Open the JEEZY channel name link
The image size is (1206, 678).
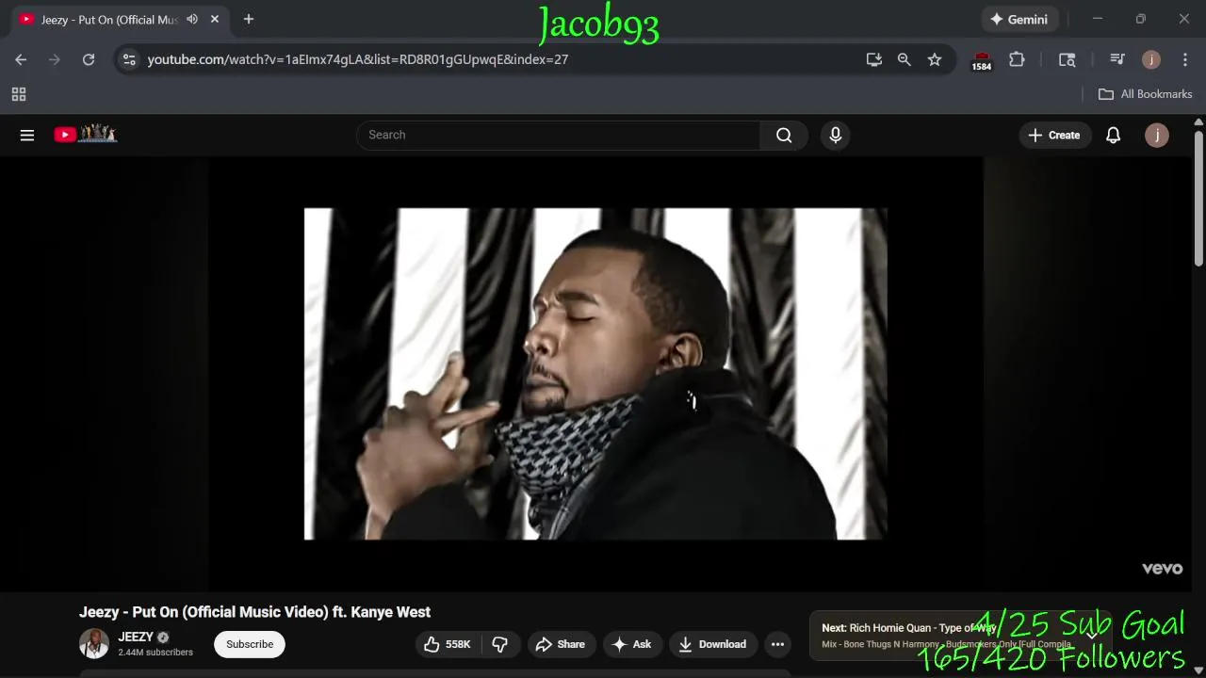tap(136, 638)
